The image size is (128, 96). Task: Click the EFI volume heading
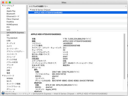(x=36, y=70)
